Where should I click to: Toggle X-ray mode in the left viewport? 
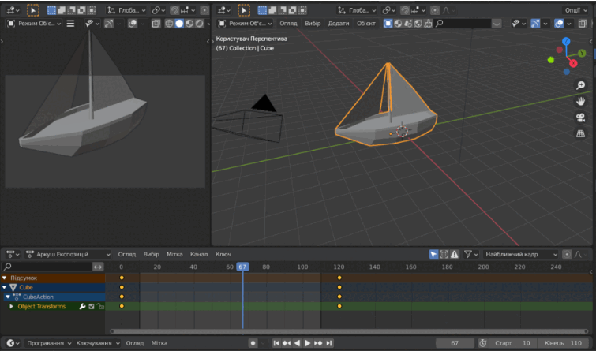pyautogui.click(x=156, y=24)
